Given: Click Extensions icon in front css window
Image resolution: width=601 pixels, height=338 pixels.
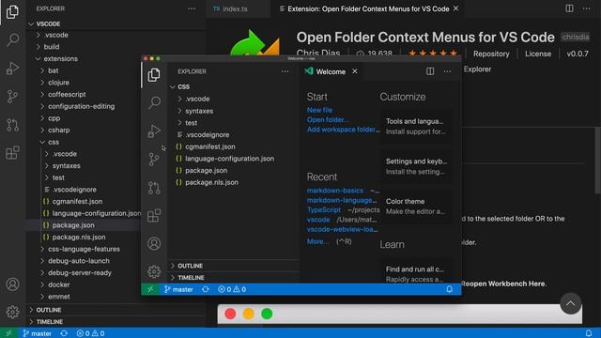Looking at the screenshot, I should [x=154, y=215].
